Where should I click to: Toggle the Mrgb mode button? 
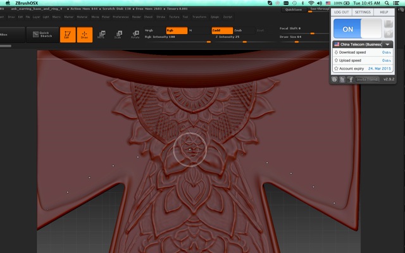pyautogui.click(x=154, y=30)
